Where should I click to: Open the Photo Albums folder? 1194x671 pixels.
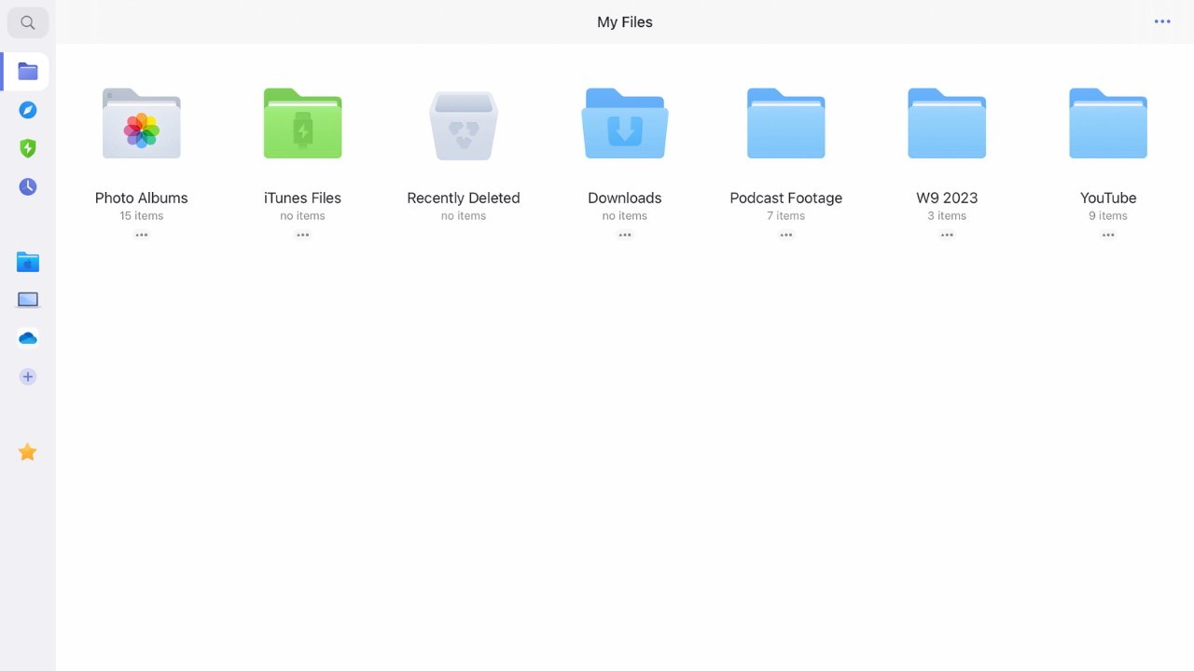[x=142, y=124]
